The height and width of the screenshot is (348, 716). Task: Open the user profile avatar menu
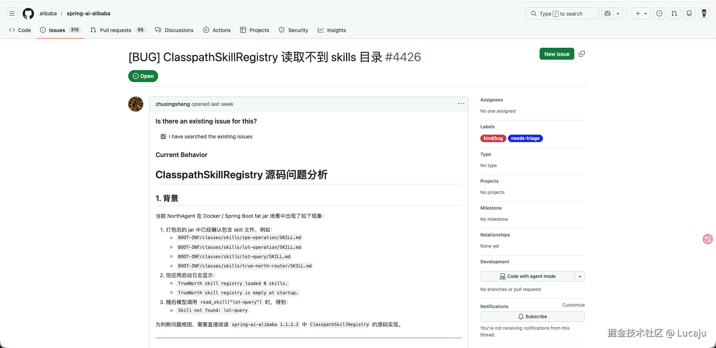click(704, 13)
